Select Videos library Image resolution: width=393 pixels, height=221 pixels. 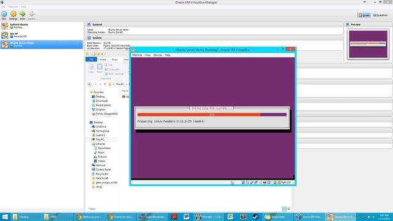click(99, 161)
